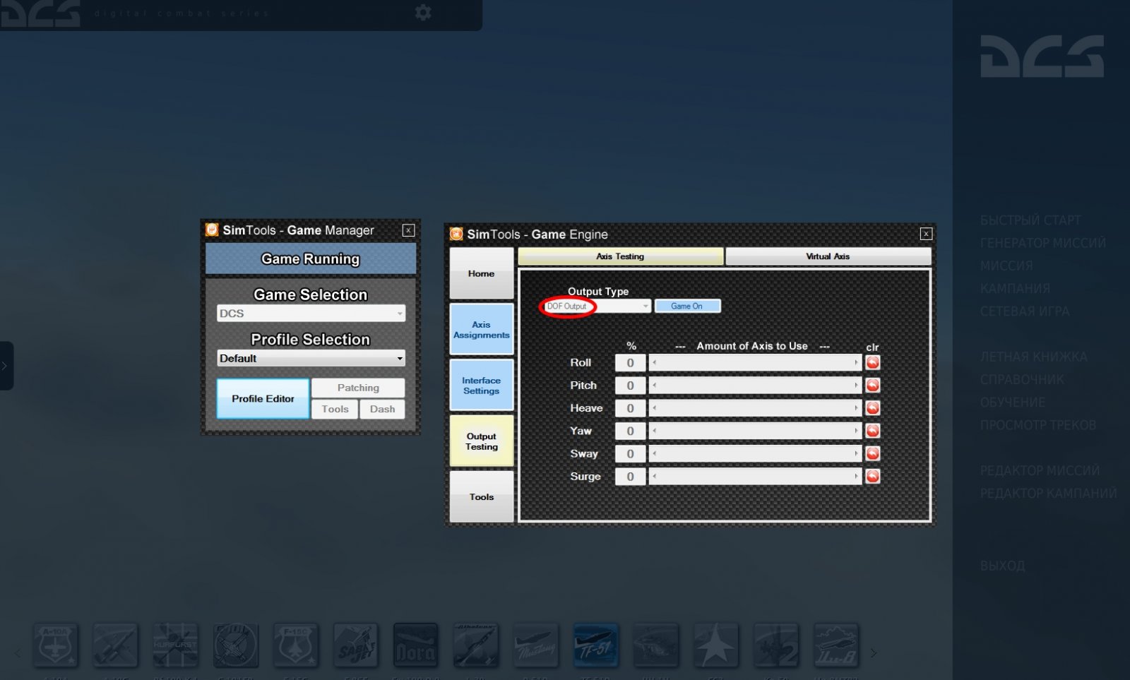The height and width of the screenshot is (680, 1130).
Task: Select the A-10A module icon
Action: point(56,645)
